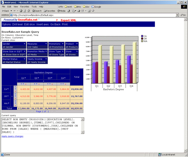Remove the CA row with red X
Image resolution: width=188 pixels, height=157 pixels.
point(15,91)
